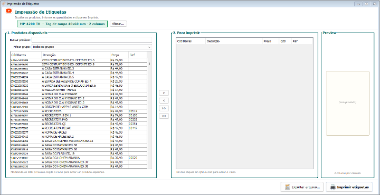Click the MP-4200 TH label template badge
The height and width of the screenshot is (195, 380).
pos(62,24)
